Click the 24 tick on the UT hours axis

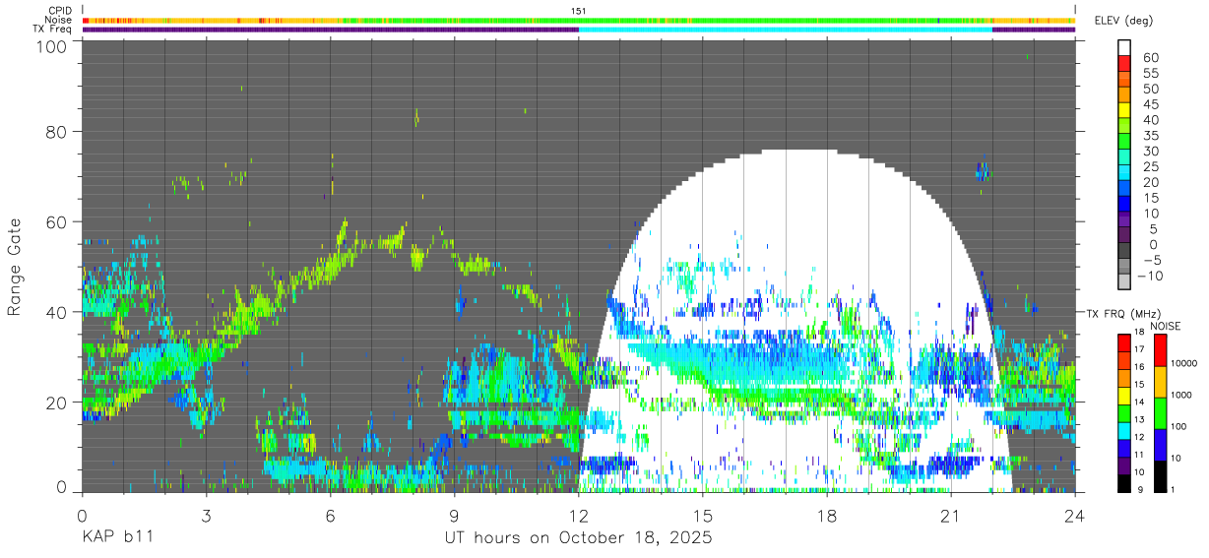[1075, 516]
